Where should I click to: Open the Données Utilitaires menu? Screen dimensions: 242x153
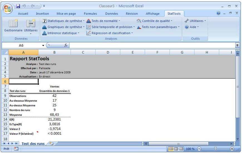click(31, 26)
